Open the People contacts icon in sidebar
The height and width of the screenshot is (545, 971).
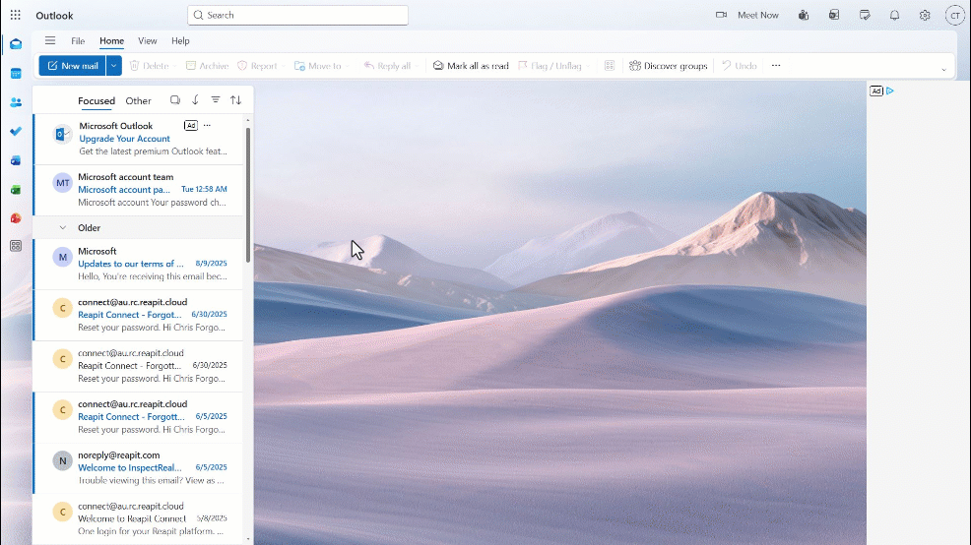[16, 102]
